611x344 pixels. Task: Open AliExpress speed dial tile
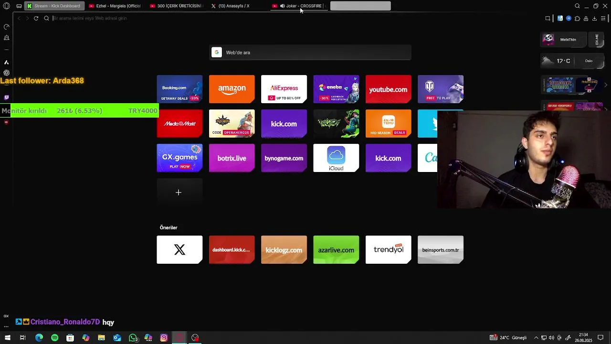click(284, 89)
